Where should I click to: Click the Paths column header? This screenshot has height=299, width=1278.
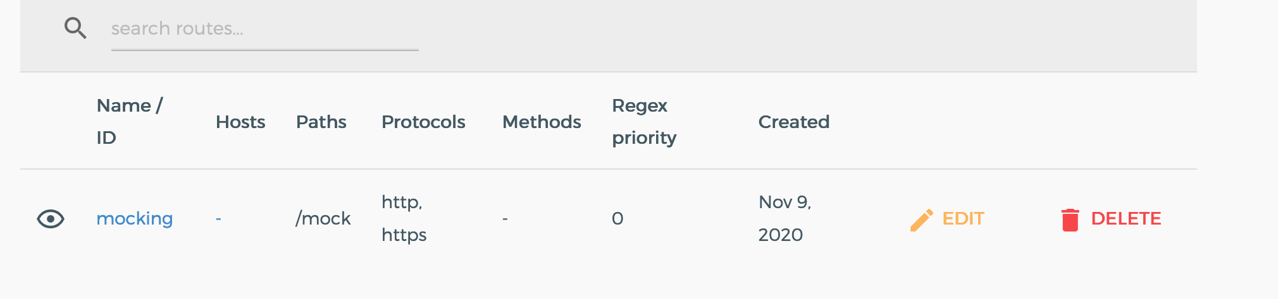321,122
